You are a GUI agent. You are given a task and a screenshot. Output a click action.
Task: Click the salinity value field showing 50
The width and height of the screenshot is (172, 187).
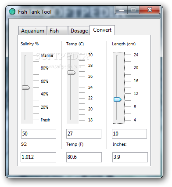pos(39,134)
